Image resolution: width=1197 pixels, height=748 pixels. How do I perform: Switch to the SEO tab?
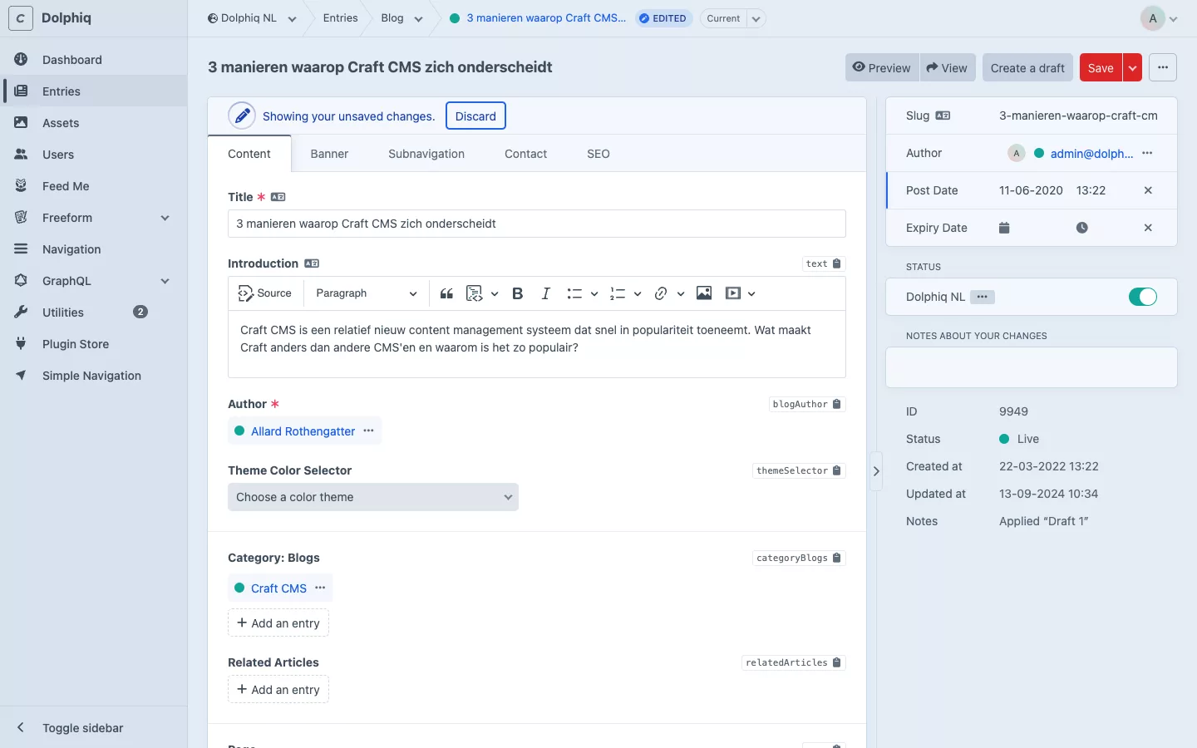click(x=598, y=154)
